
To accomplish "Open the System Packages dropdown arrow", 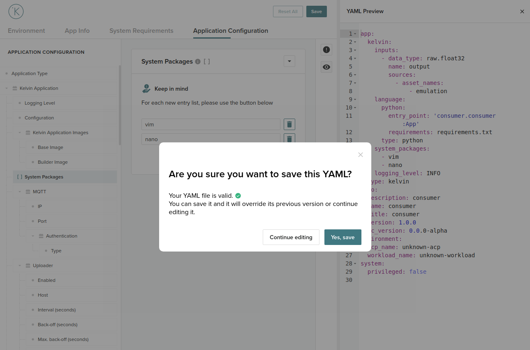I will click(x=289, y=61).
